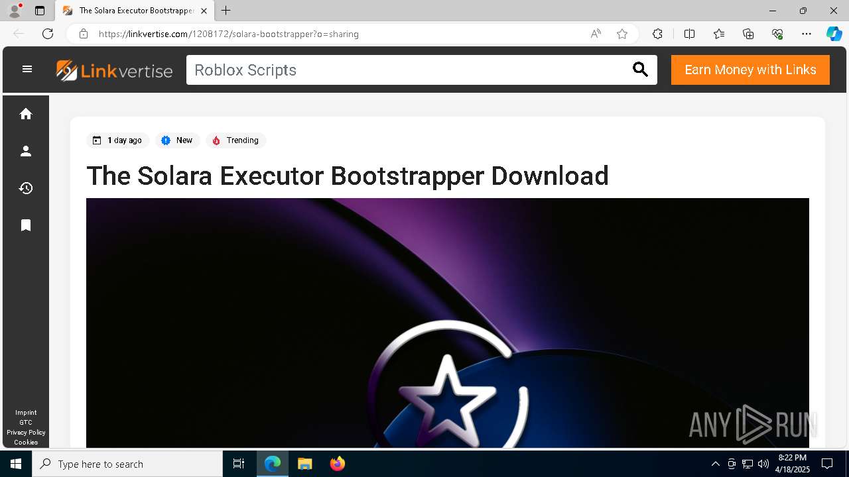The width and height of the screenshot is (849, 477).
Task: Click the address bar URL
Action: pyautogui.click(x=229, y=34)
